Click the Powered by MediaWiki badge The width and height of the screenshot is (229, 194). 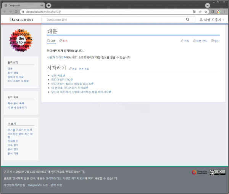click(199, 172)
